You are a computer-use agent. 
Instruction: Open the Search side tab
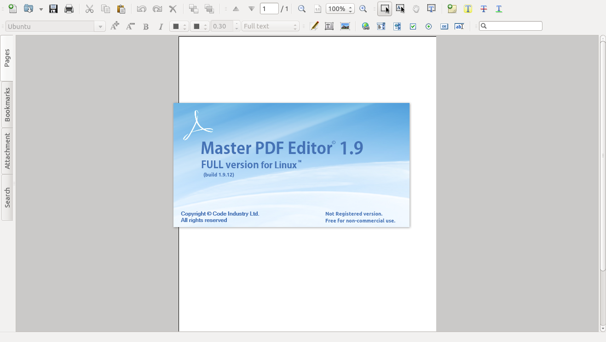pos(7,198)
